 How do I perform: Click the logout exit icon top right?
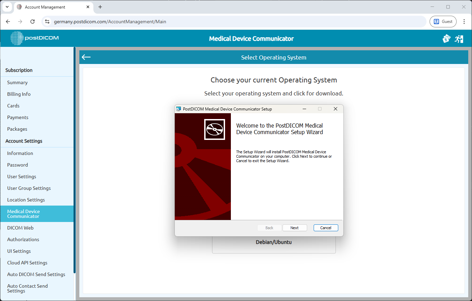[x=459, y=39]
